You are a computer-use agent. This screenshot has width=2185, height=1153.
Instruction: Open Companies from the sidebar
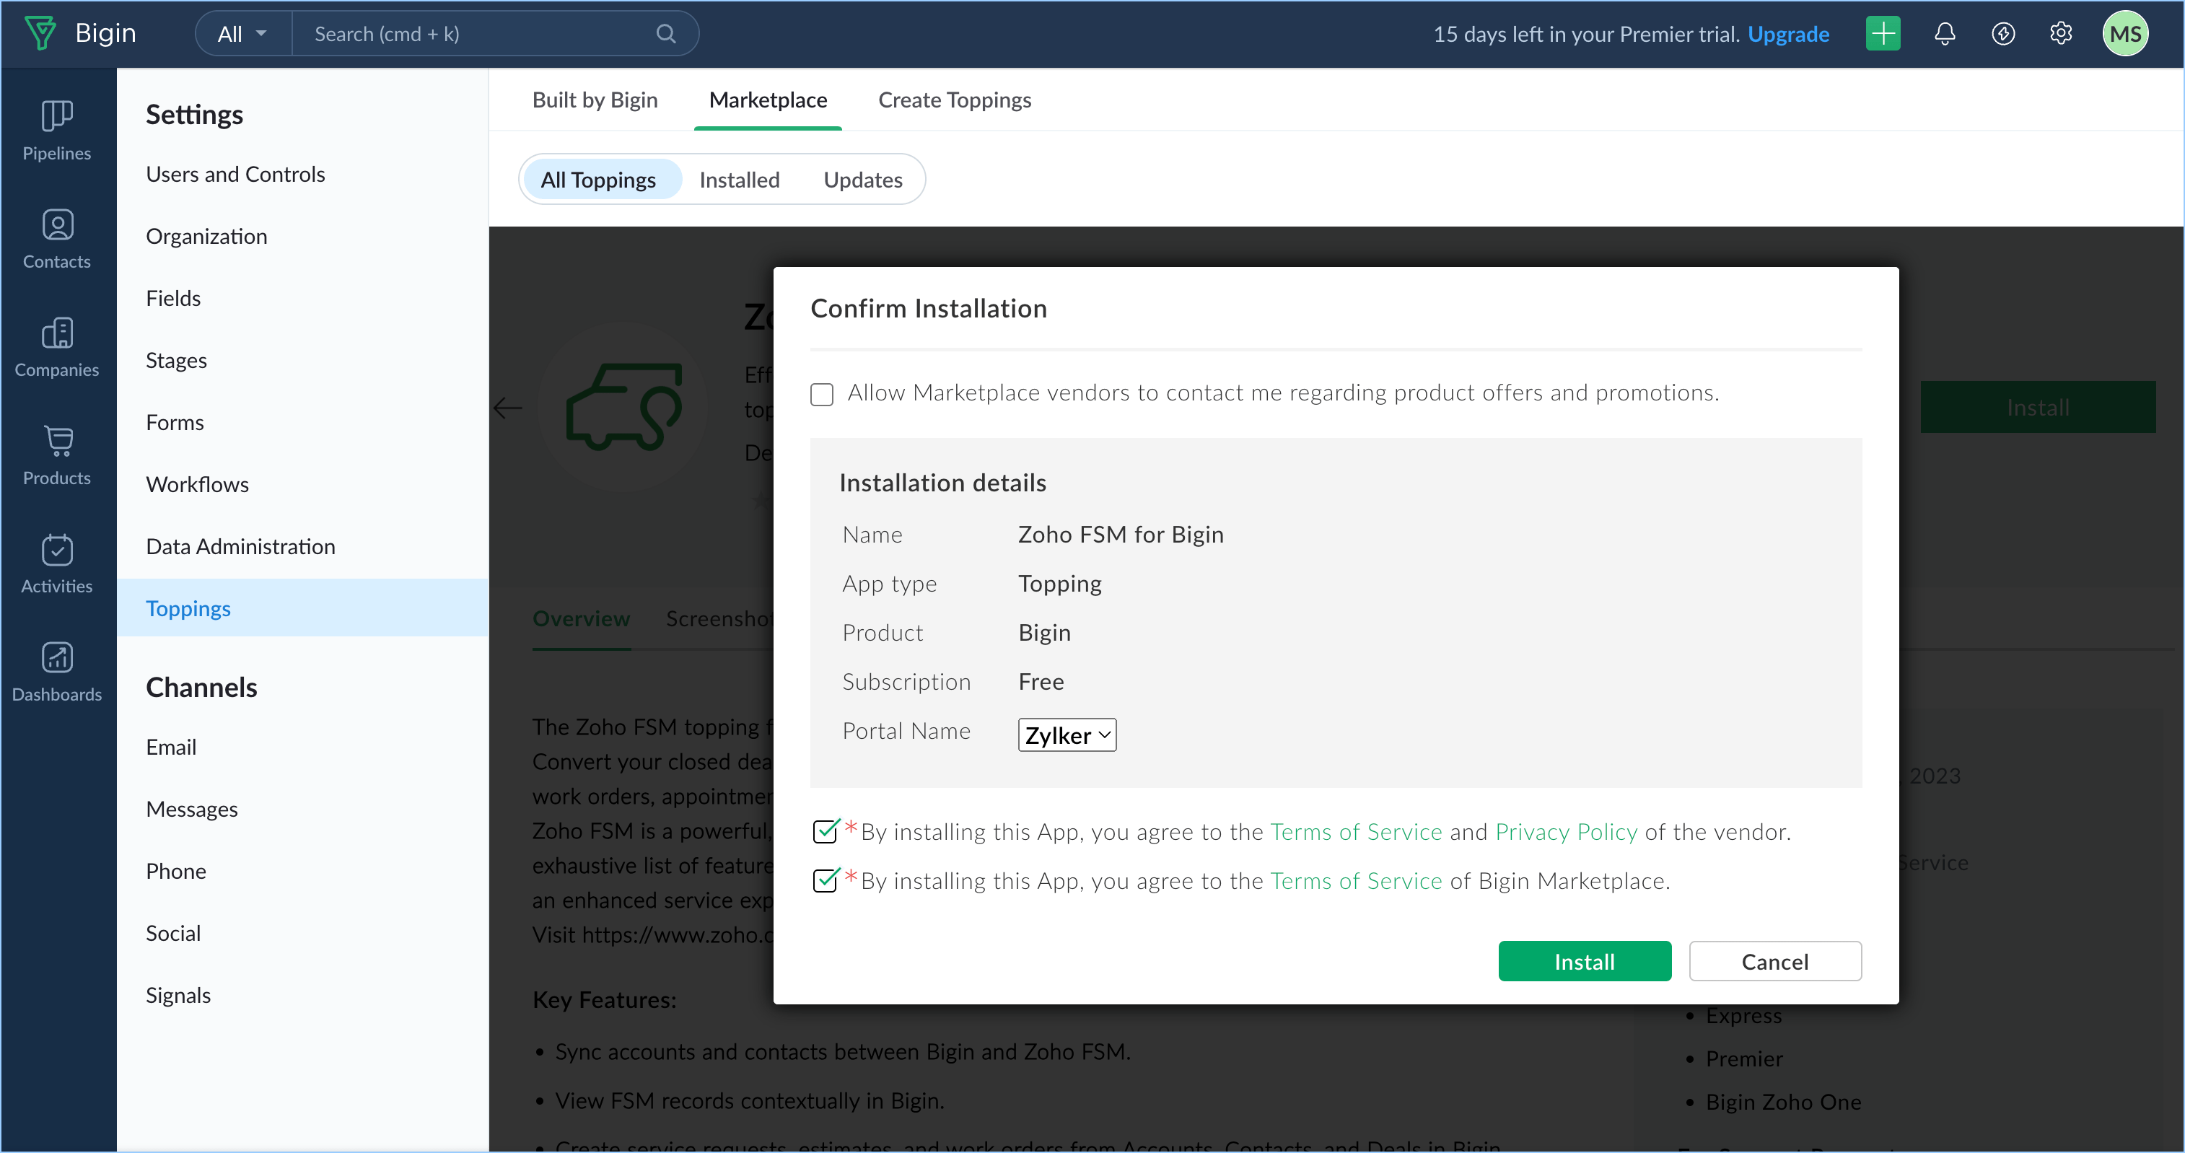pos(57,347)
